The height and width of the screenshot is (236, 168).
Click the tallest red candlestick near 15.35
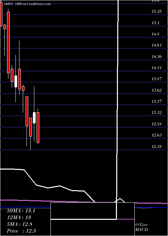coord(8,42)
